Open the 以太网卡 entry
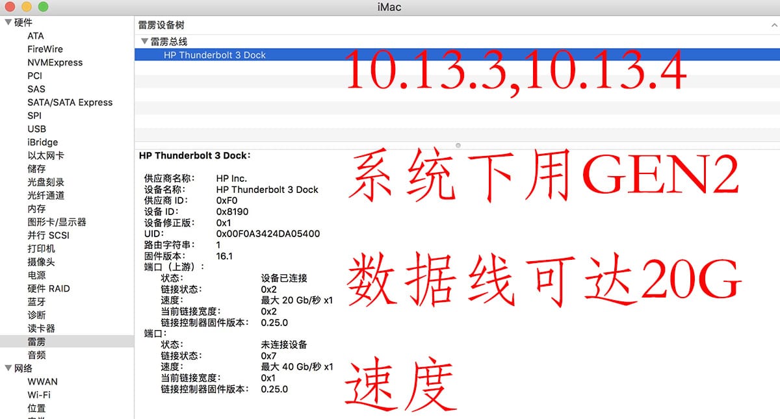Screen dimensions: 780x419 45,155
